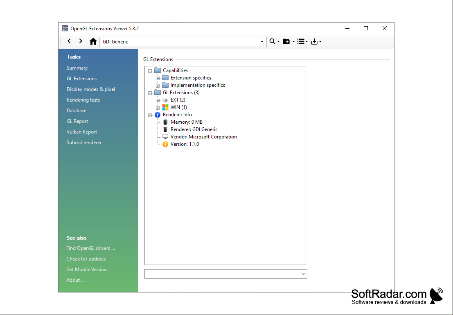Collapse the Renderer Info node
Viewport: 453px width, 315px height.
tap(150, 115)
